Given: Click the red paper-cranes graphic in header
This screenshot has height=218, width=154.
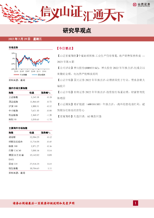Looking at the screenshot, I should point(21,14).
